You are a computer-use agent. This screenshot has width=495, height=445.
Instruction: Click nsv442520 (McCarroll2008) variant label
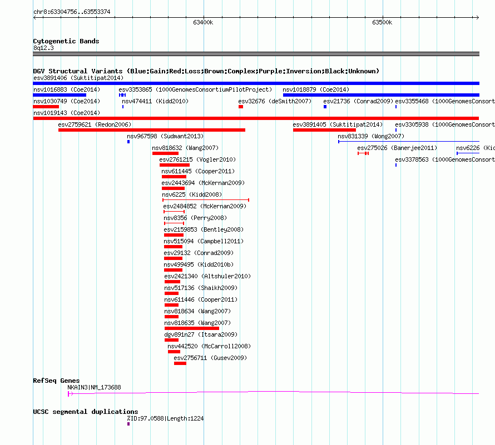point(209,346)
